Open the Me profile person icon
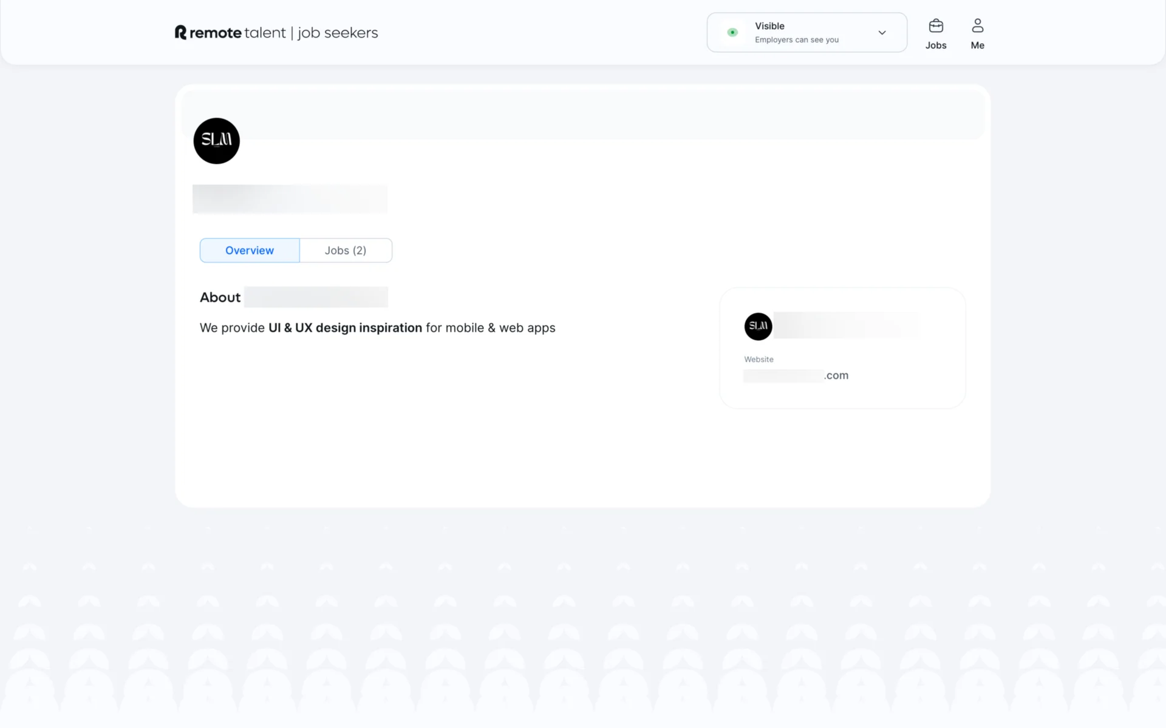 tap(977, 26)
